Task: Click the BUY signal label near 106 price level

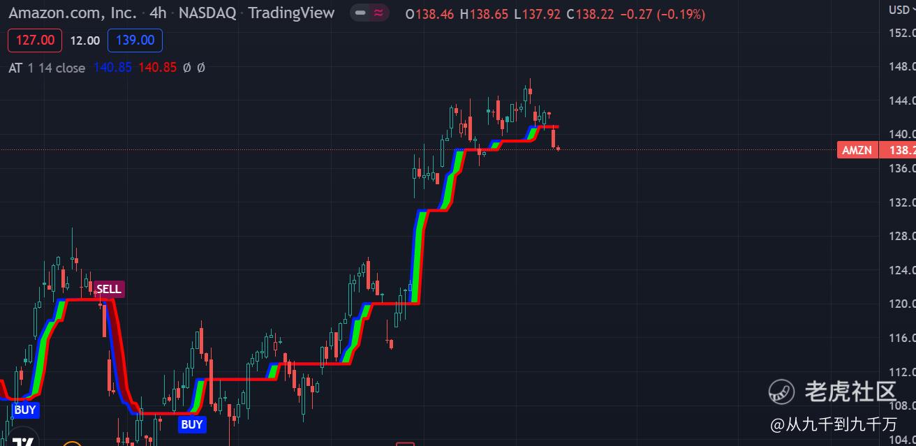Action: tap(192, 424)
